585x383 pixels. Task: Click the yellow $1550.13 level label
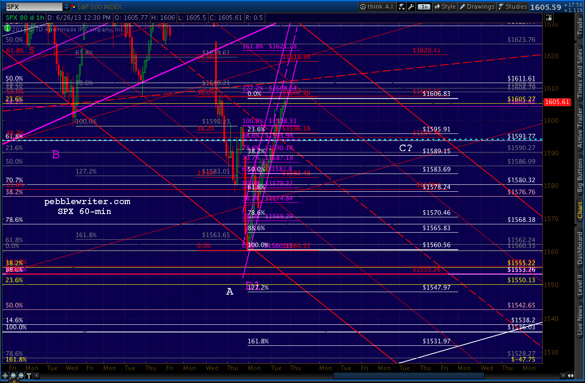tap(521, 280)
